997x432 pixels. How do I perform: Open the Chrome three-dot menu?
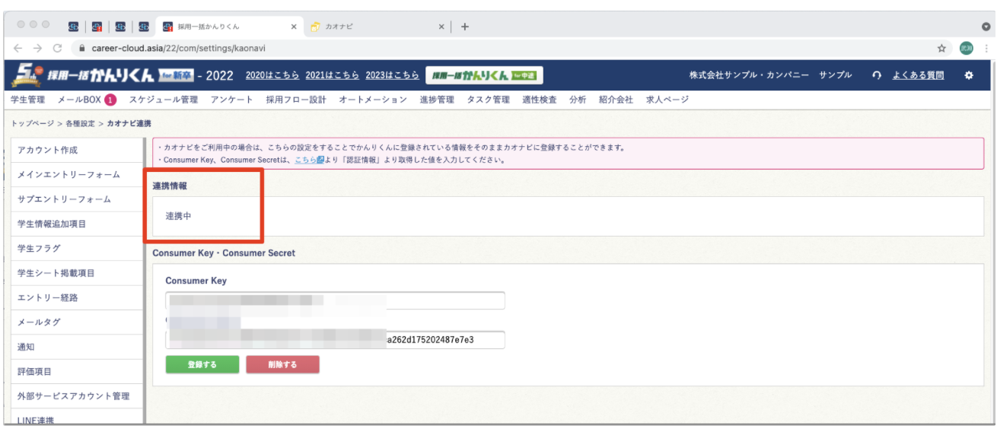pyautogui.click(x=986, y=47)
